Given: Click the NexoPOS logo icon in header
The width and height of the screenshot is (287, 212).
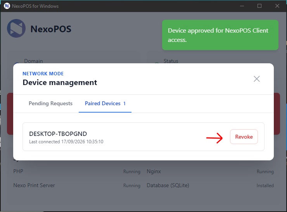Looking at the screenshot, I should pyautogui.click(x=16, y=29).
